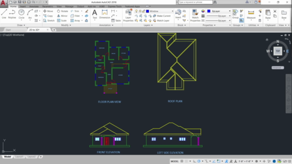Toggle snap mode in status bar

click(187, 161)
